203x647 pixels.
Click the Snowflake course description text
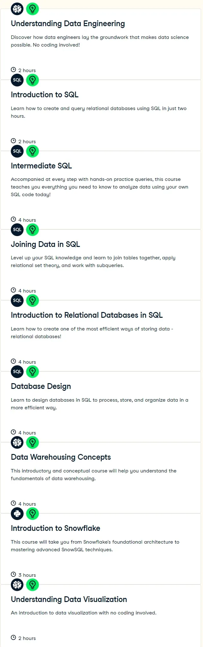tap(95, 546)
